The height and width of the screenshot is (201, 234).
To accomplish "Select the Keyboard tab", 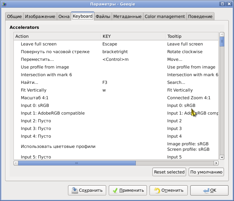I will point(82,16).
